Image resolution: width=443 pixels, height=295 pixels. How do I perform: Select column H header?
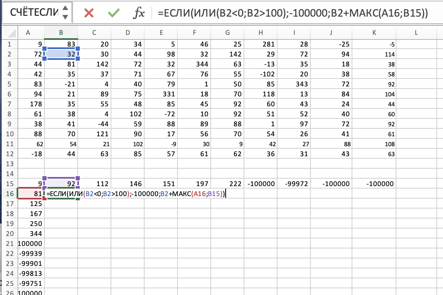[261, 33]
